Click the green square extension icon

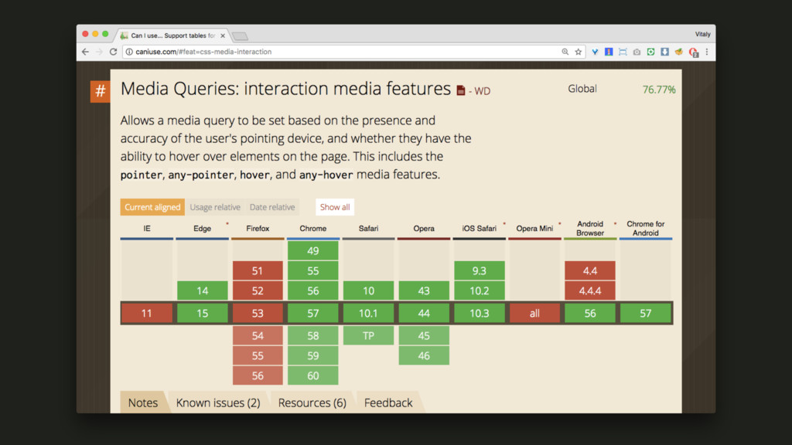(x=650, y=52)
